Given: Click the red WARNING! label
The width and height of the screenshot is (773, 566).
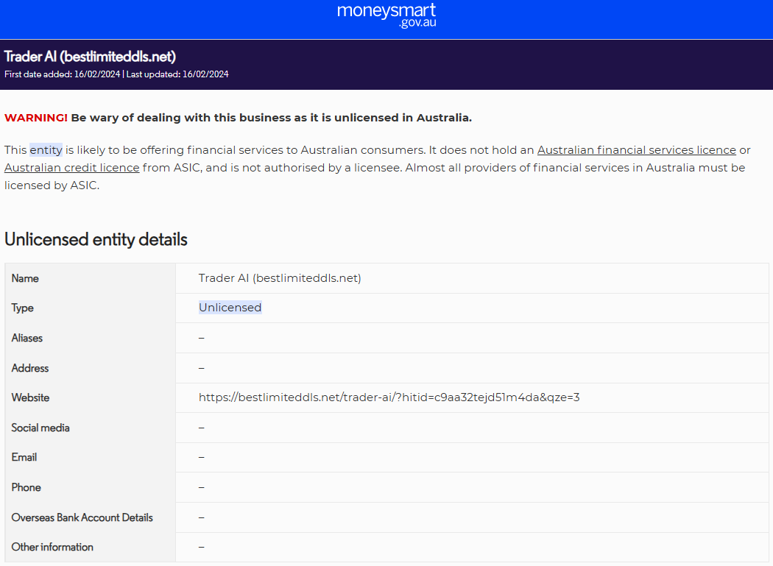Looking at the screenshot, I should (x=36, y=118).
